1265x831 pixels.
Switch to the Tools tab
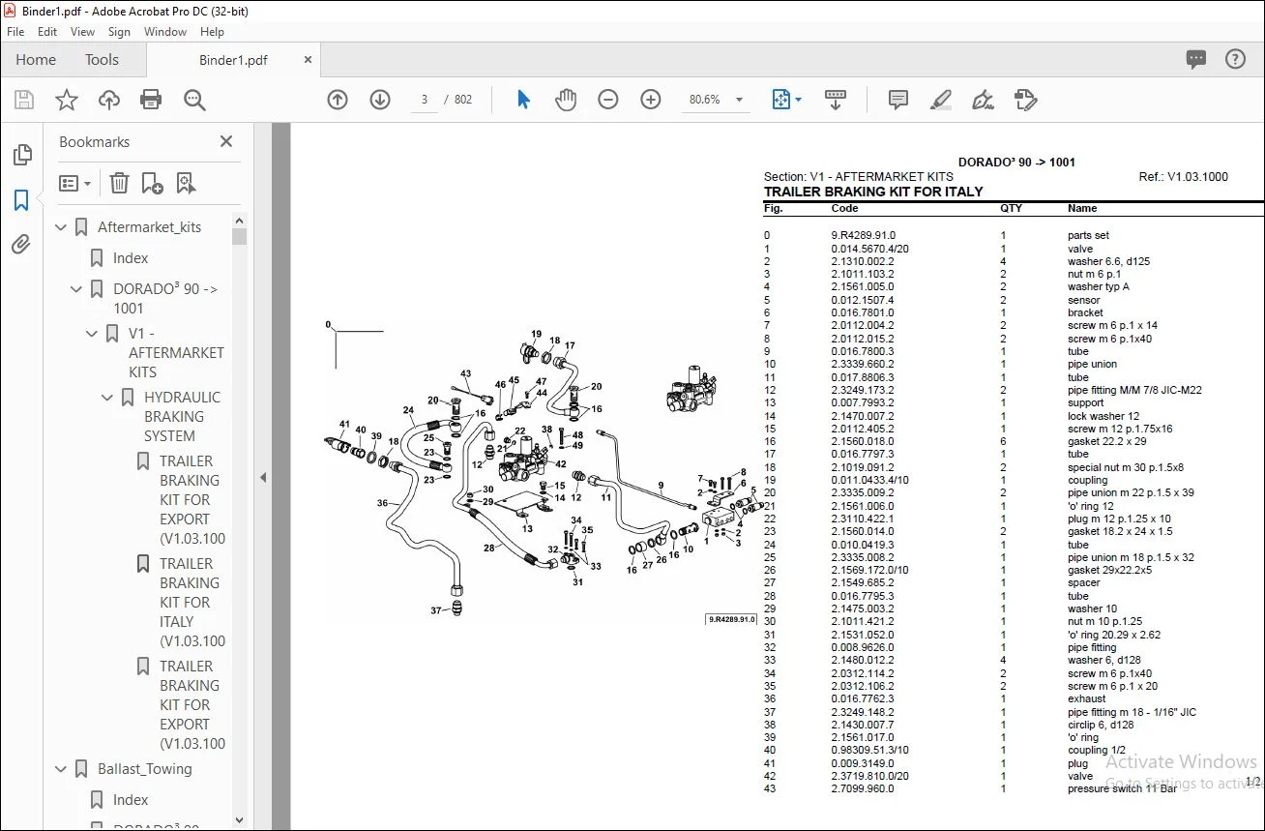[102, 60]
